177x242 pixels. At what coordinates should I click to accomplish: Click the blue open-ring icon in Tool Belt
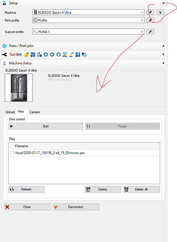[x=59, y=55]
